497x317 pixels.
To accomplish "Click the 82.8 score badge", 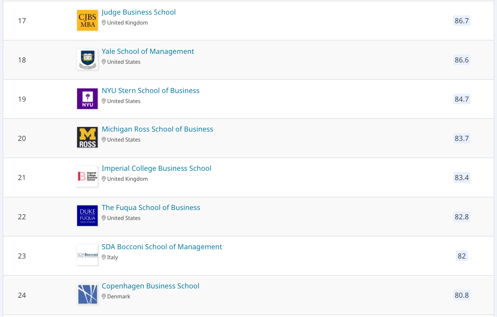I will tap(462, 217).
